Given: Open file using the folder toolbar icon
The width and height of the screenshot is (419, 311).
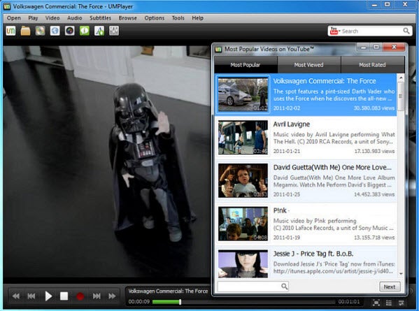Looking at the screenshot, I should click(x=25, y=31).
